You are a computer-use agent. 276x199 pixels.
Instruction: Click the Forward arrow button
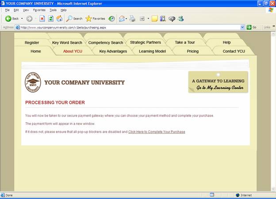pos(29,19)
